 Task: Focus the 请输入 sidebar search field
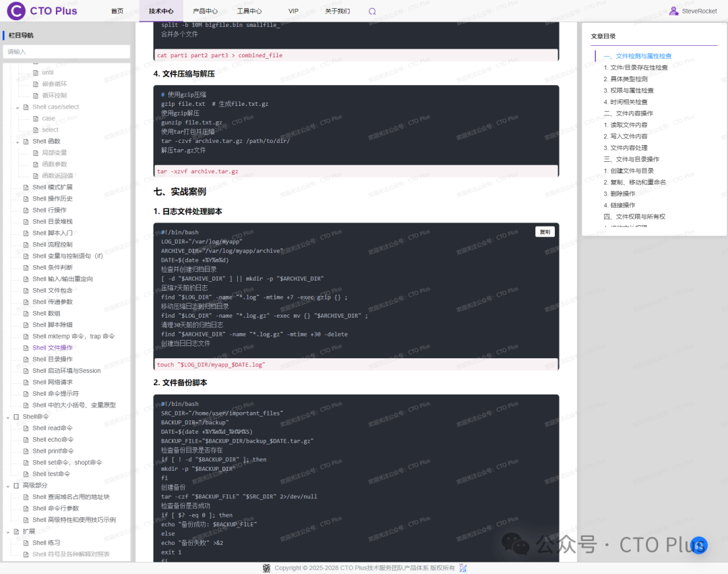[66, 51]
